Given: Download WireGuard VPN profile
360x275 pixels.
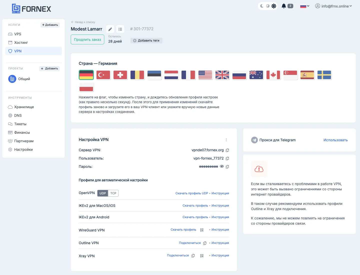Looking at the screenshot, I should coord(183,230).
